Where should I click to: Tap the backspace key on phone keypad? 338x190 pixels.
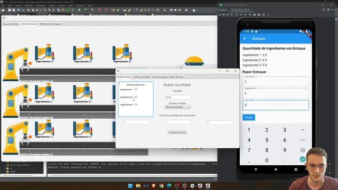point(303,150)
